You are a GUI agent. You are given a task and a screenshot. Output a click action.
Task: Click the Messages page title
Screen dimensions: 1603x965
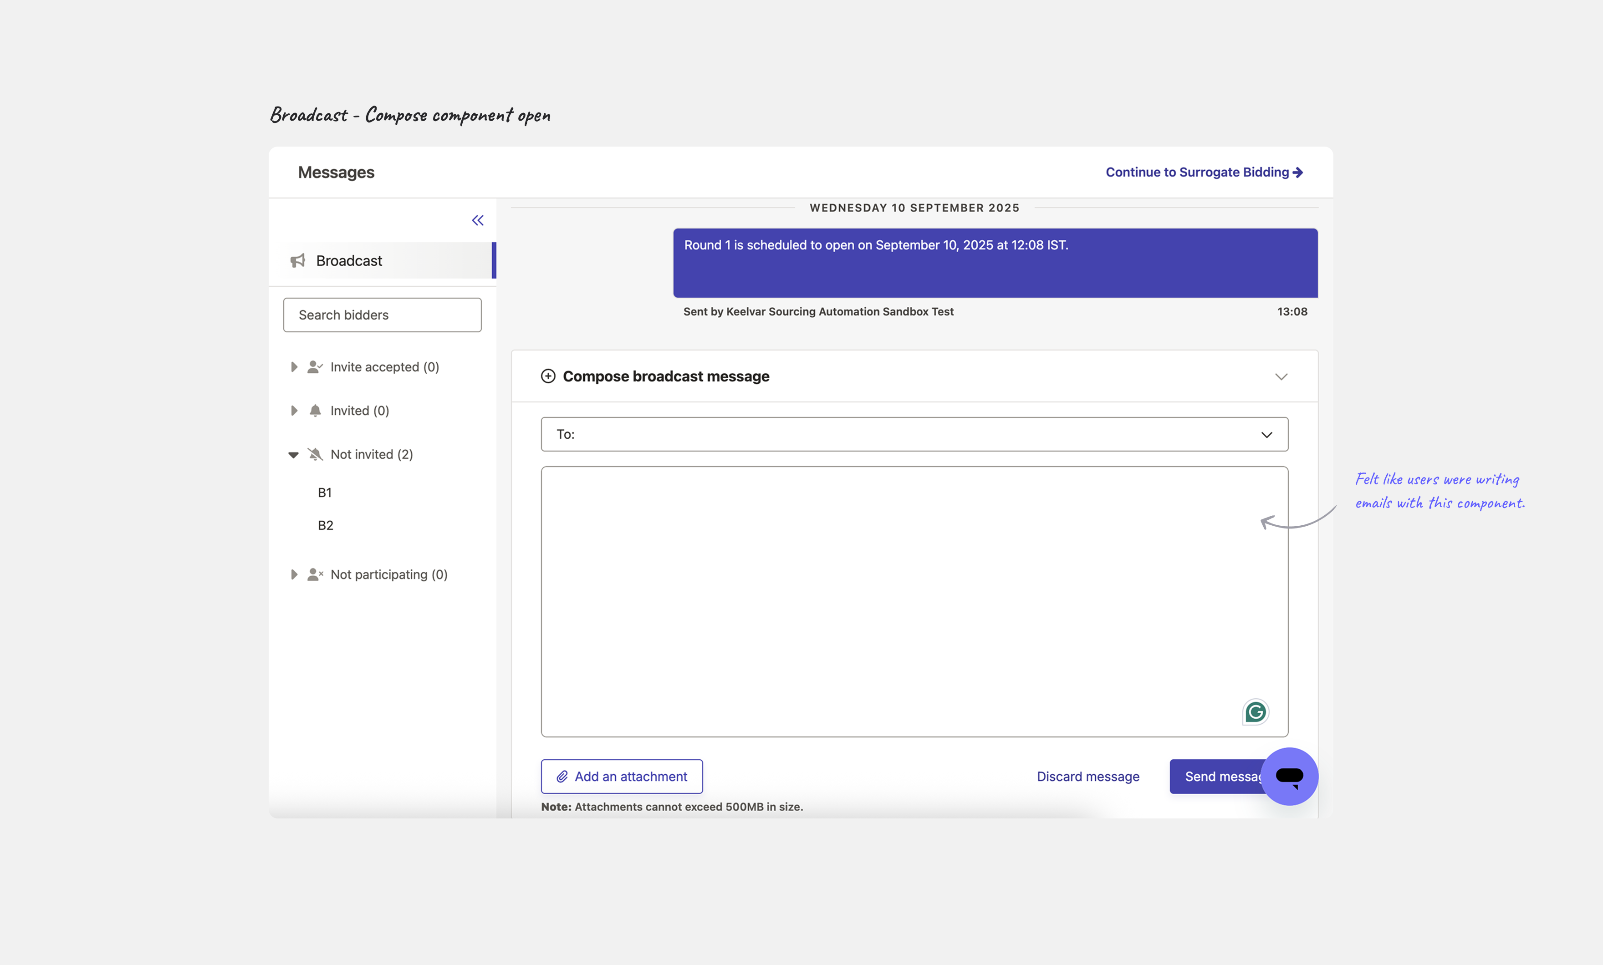click(x=336, y=172)
